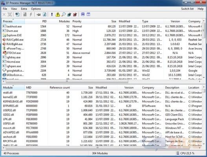Click the module list scroll-down arrow

(x=204, y=144)
